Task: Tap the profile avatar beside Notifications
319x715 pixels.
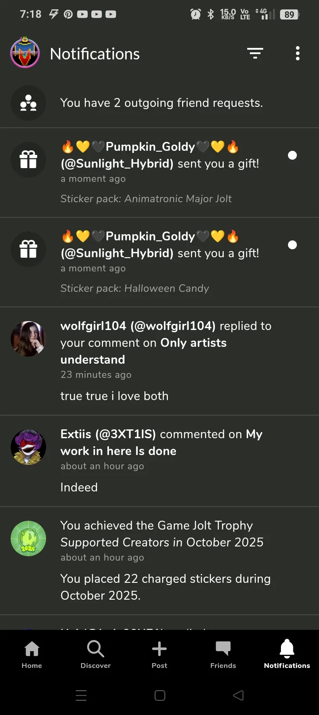Action: click(25, 53)
